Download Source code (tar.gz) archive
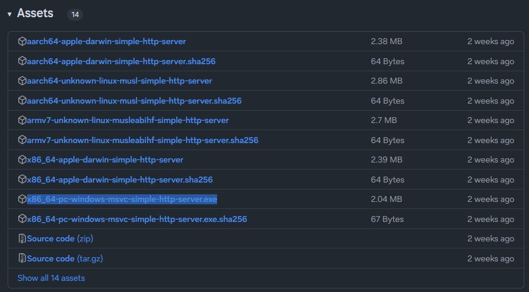 click(65, 258)
